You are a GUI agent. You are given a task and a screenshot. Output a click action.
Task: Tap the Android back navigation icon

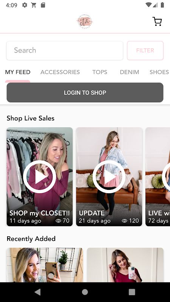pos(37,292)
